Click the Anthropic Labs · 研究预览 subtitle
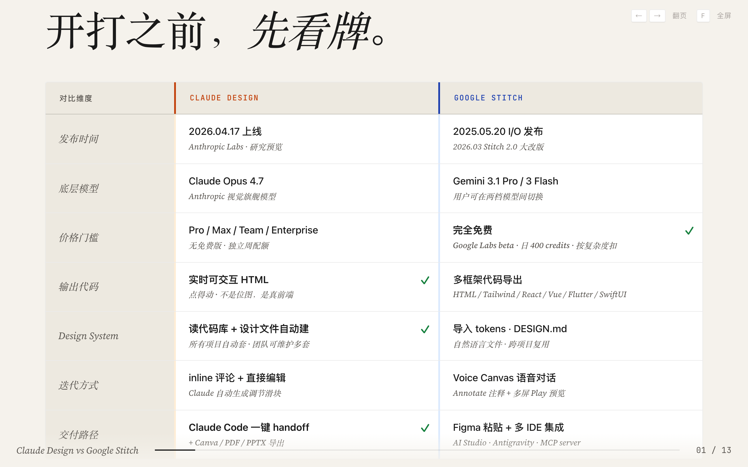 click(236, 147)
